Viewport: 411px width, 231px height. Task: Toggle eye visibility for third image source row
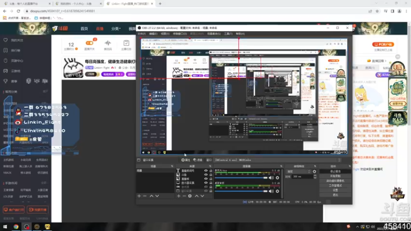[x=206, y=179]
